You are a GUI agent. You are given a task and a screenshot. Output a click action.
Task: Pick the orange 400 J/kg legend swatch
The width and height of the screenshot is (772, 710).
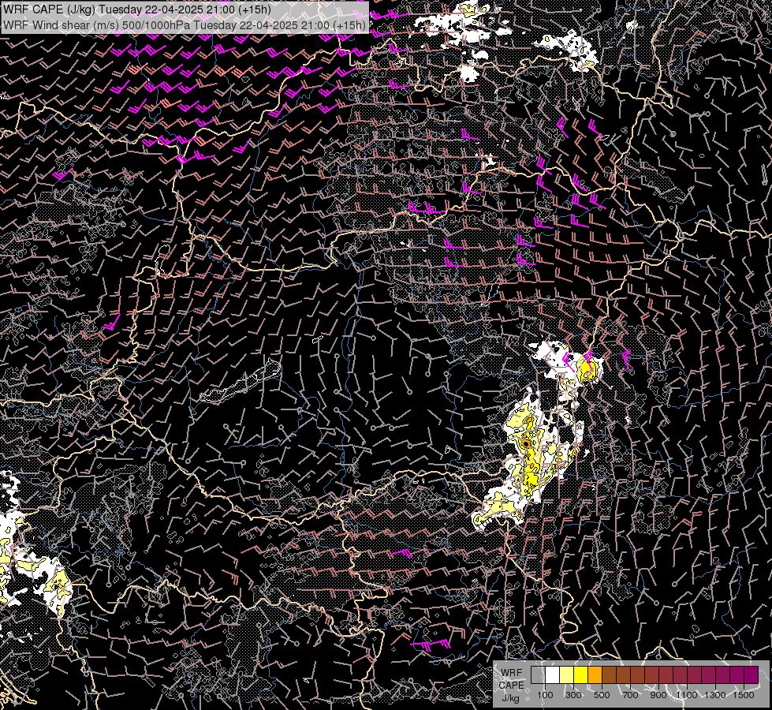tap(595, 675)
